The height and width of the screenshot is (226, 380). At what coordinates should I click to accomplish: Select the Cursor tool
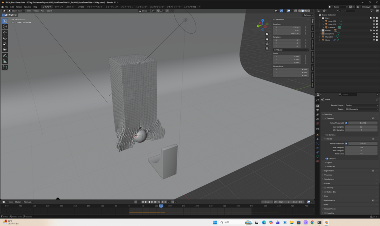[x=5, y=26]
